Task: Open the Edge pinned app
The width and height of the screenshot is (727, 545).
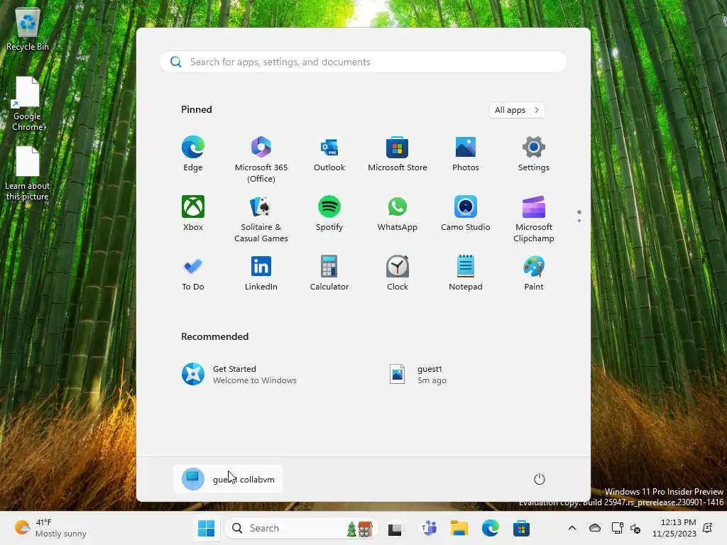Action: point(193,155)
